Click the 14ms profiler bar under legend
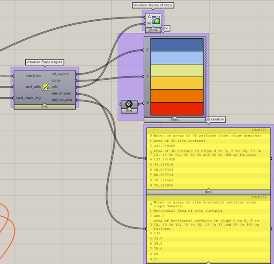Screen dimensions: 274x264 (x=174, y=120)
